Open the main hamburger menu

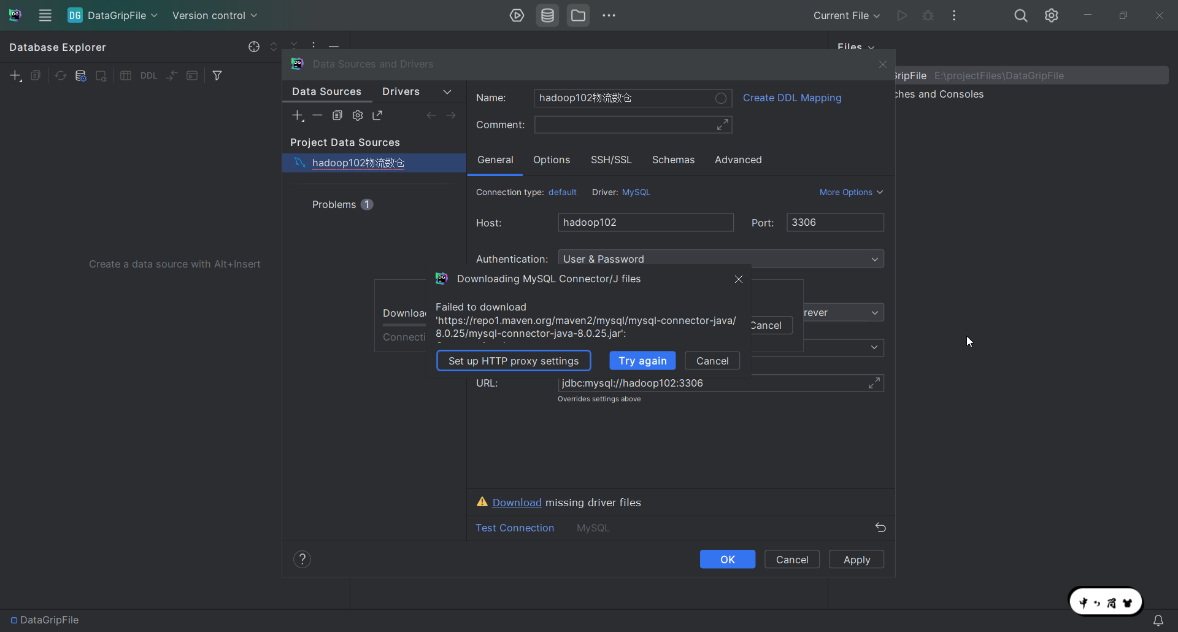click(x=45, y=15)
